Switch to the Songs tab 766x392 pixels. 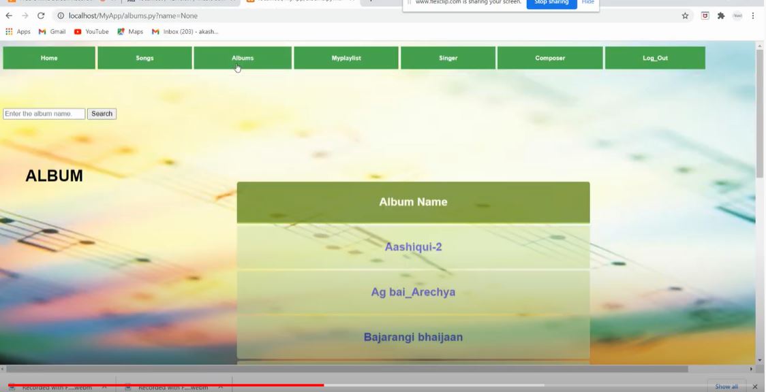144,58
